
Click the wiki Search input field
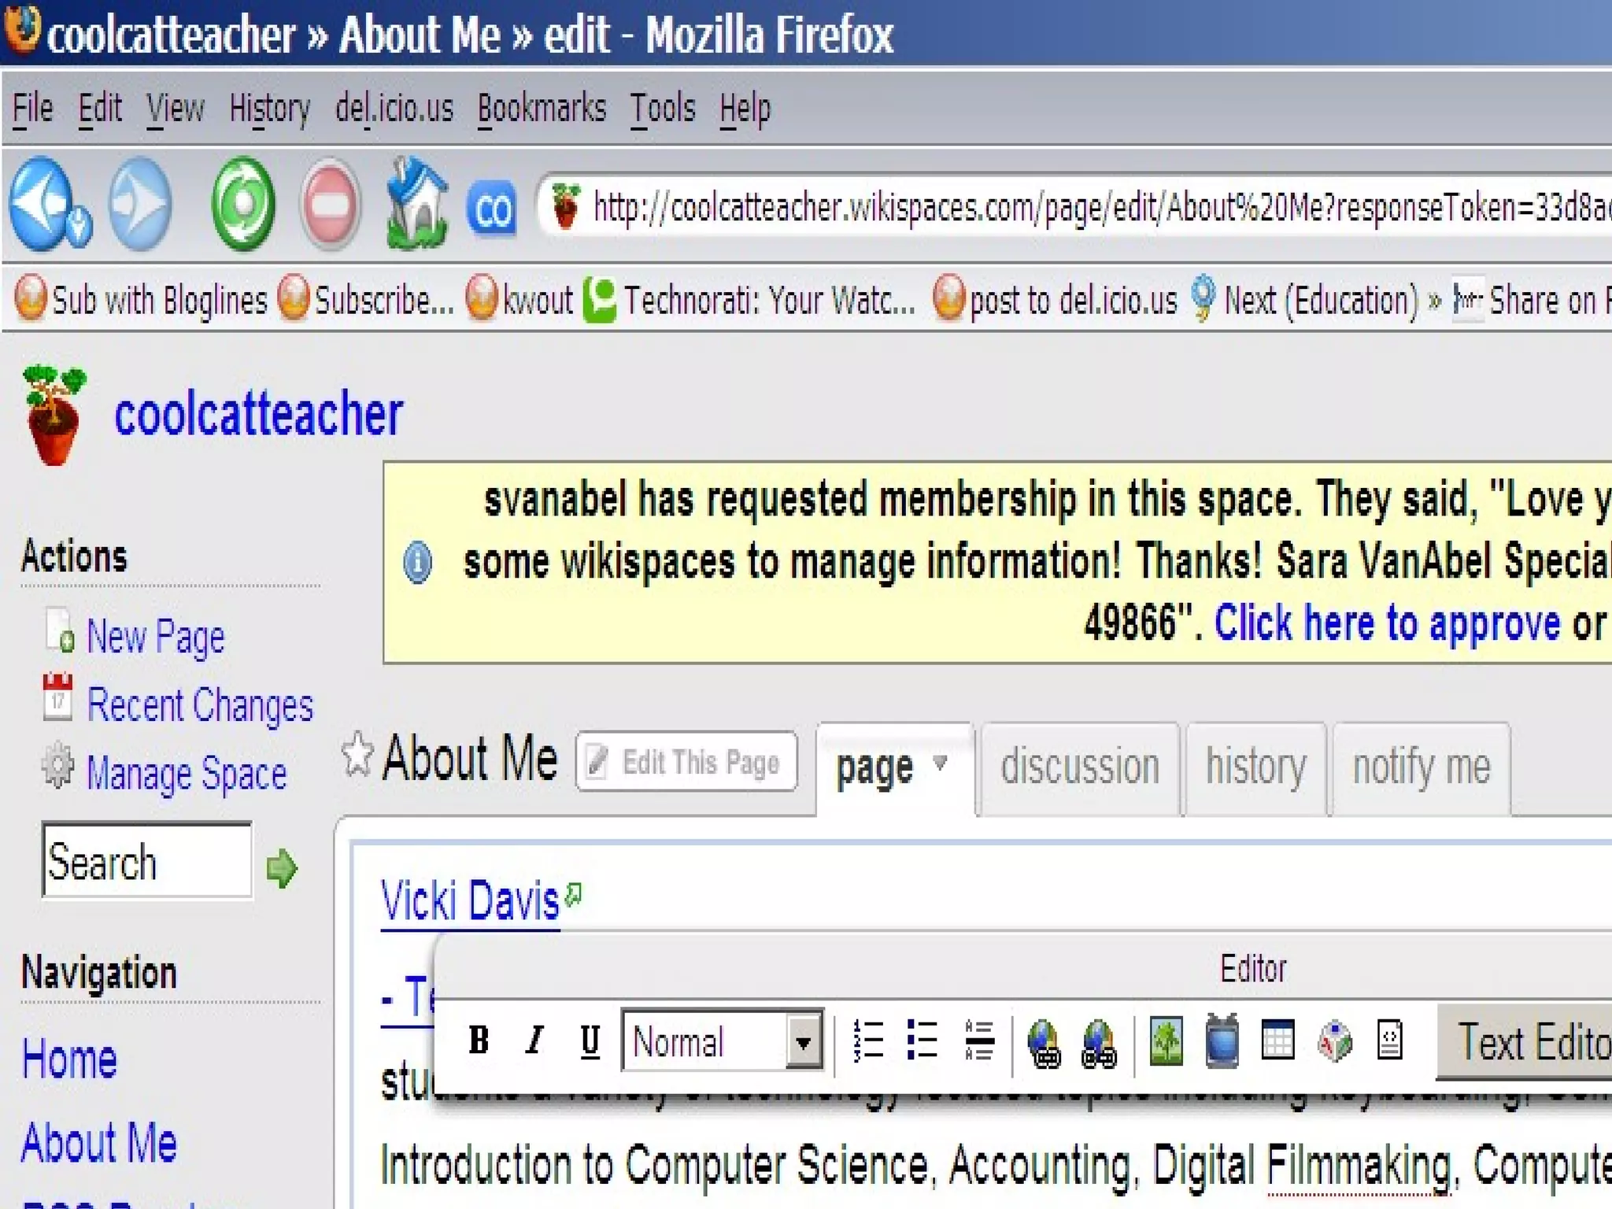[147, 861]
